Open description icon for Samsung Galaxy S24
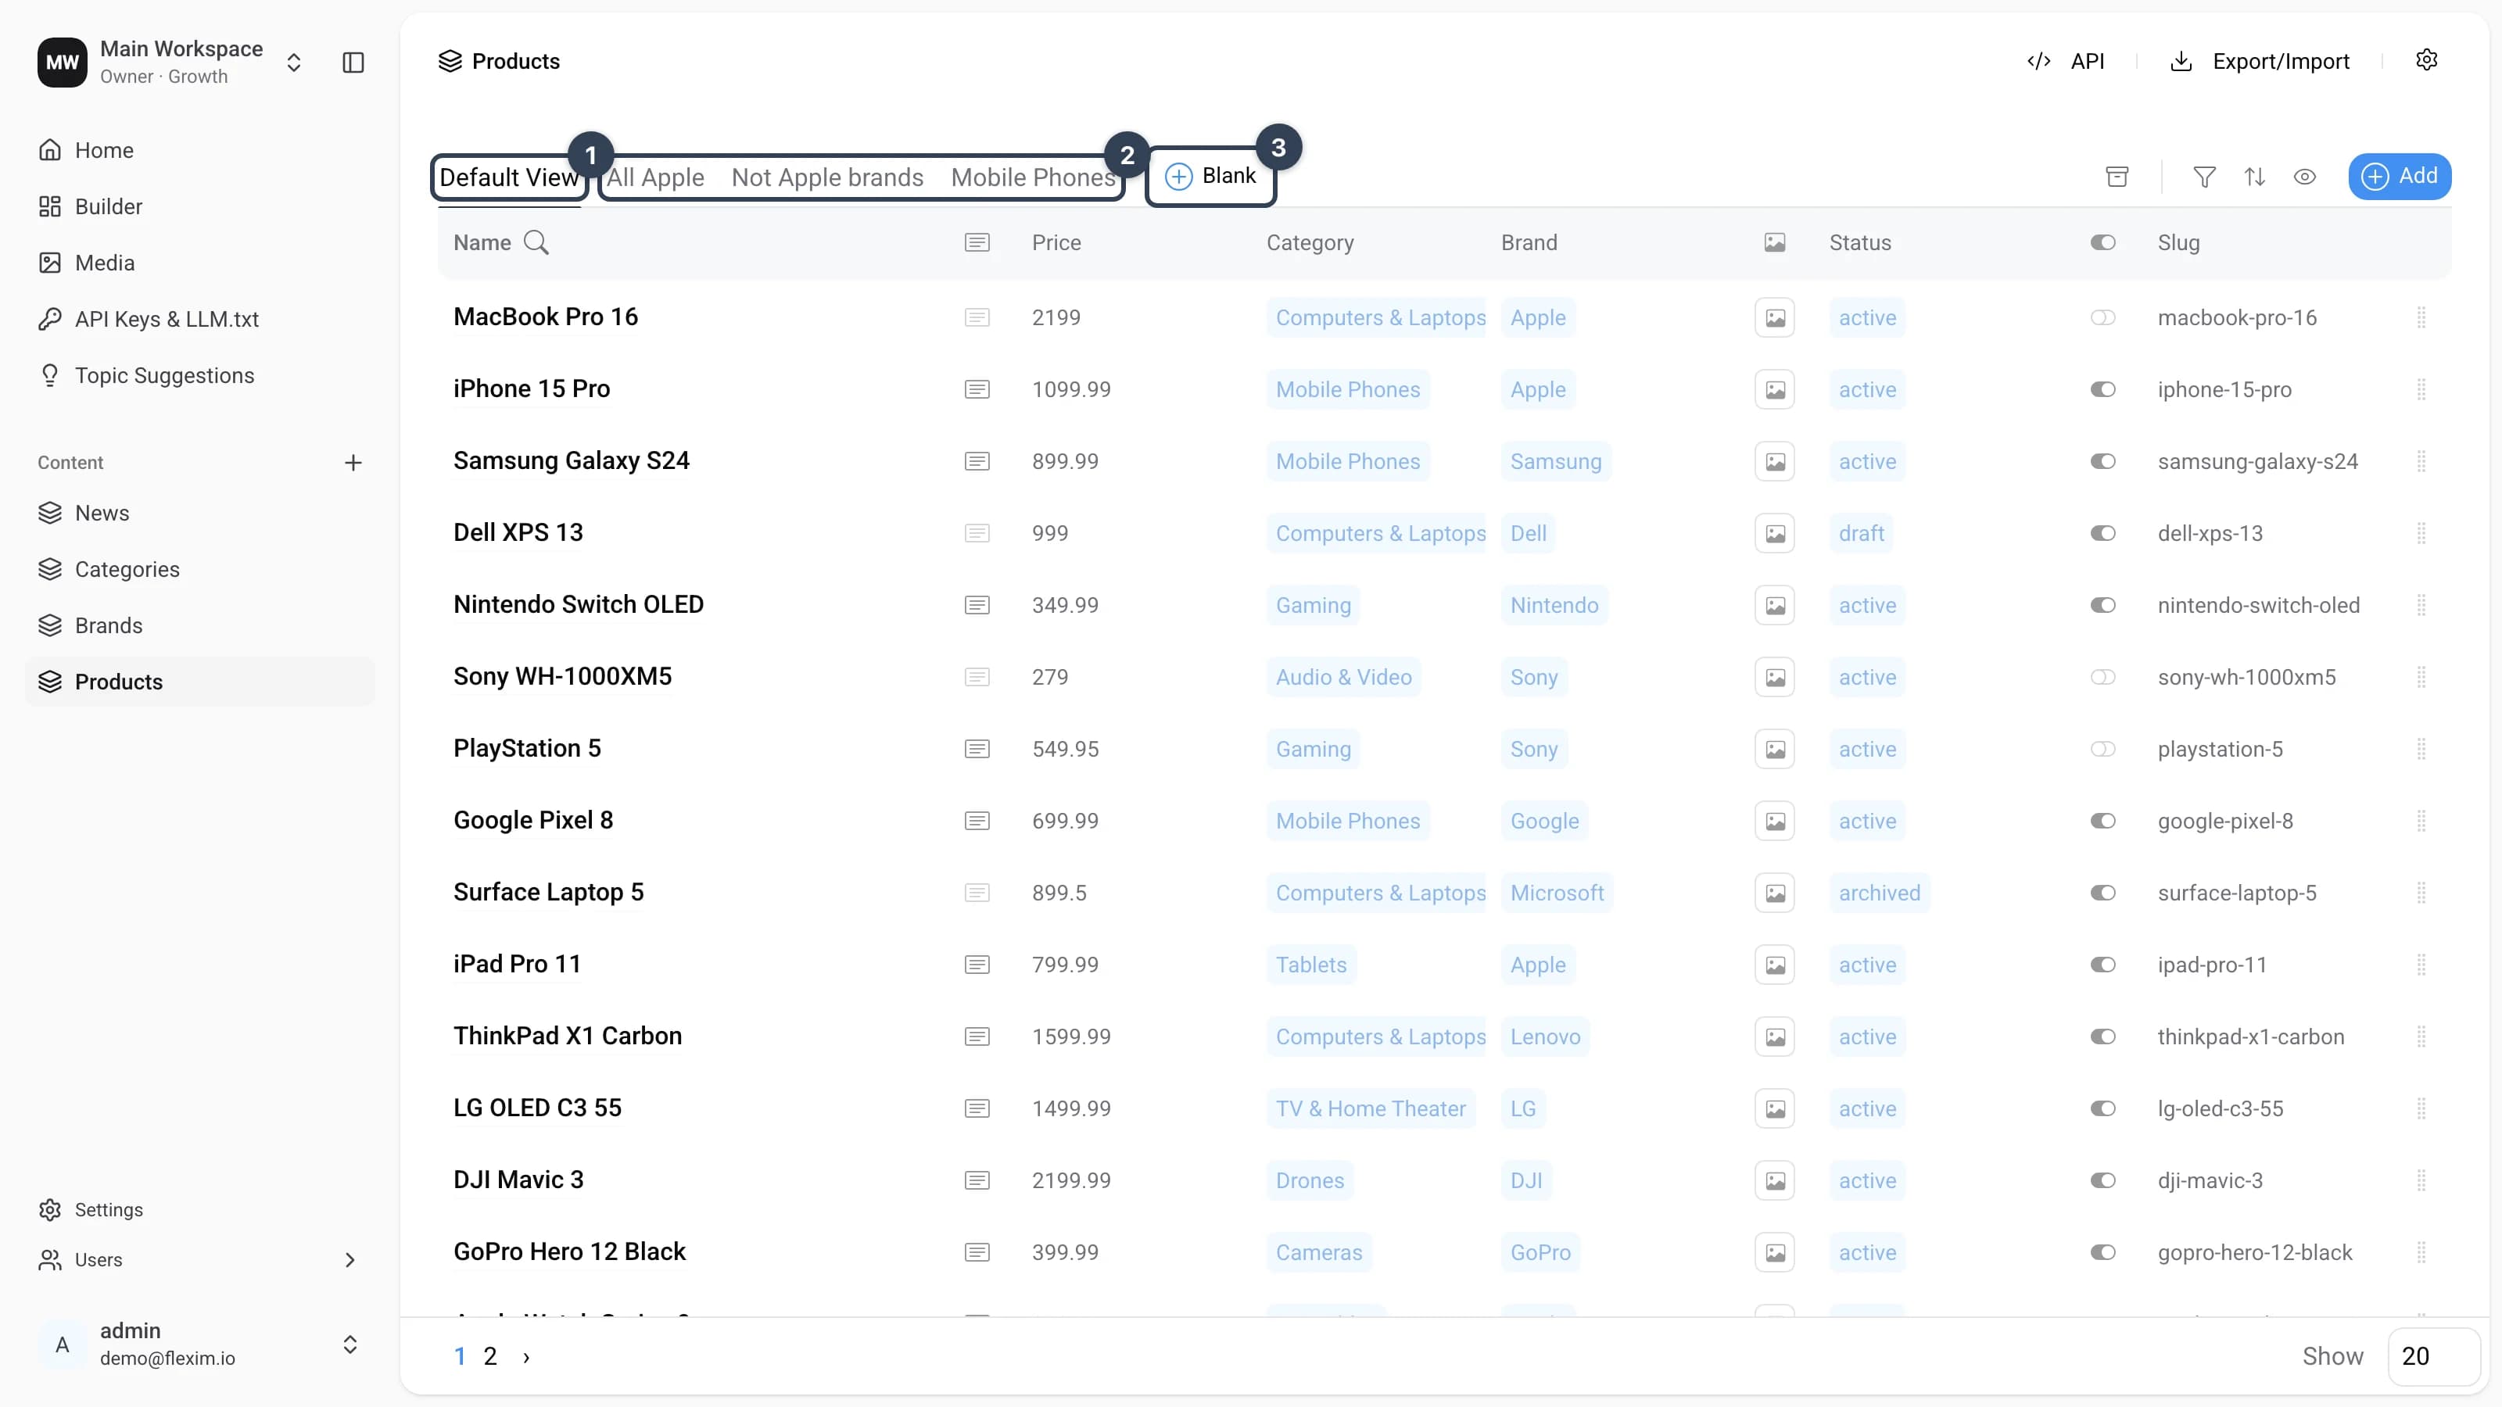Viewport: 2502px width, 1407px height. (x=977, y=461)
